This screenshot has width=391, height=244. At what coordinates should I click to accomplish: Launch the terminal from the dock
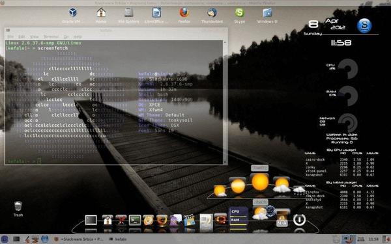[135, 221]
